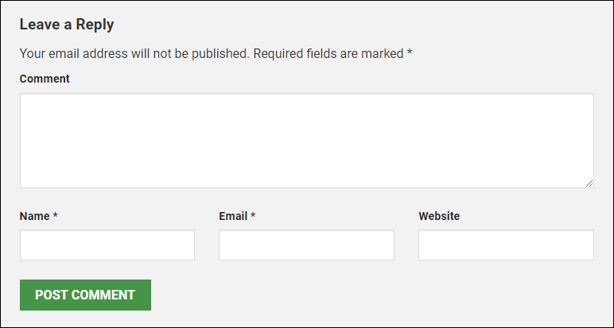Click the Email field label

pyautogui.click(x=233, y=216)
